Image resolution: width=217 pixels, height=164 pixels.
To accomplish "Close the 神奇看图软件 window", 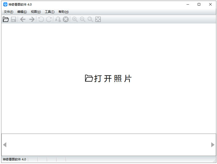I will [210, 4].
